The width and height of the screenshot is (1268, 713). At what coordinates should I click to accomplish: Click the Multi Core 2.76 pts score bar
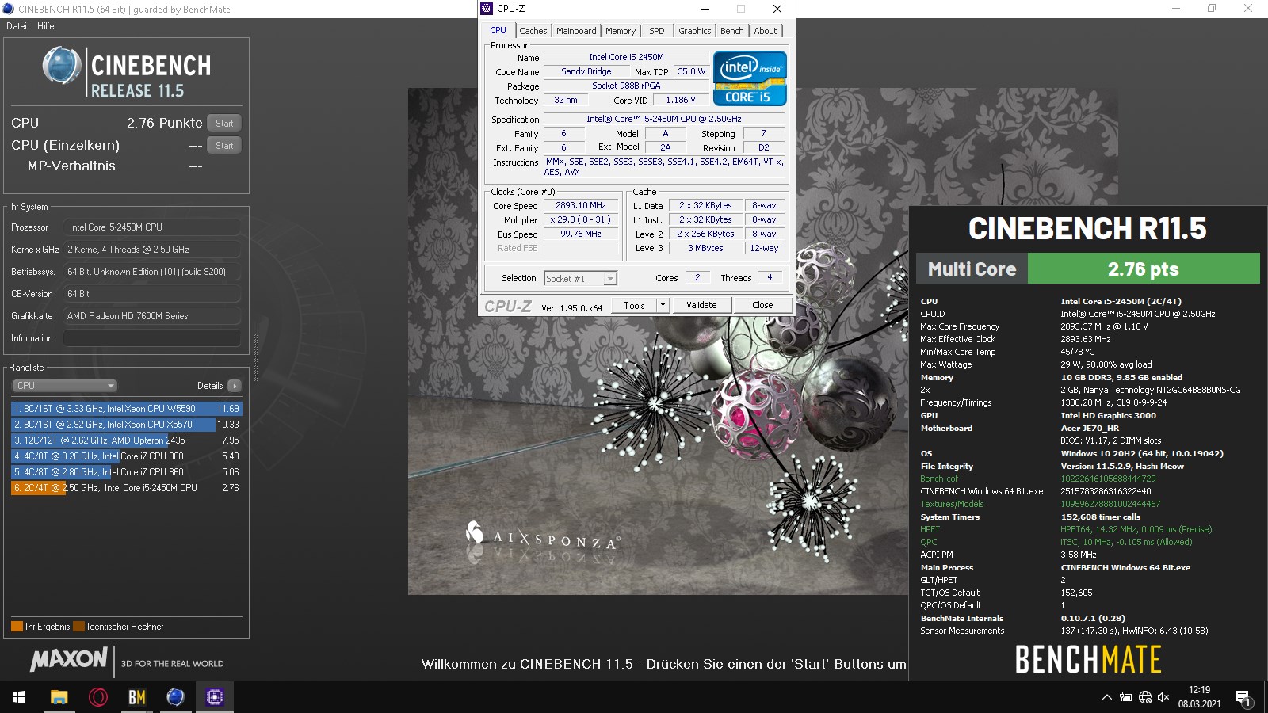[x=1088, y=269]
